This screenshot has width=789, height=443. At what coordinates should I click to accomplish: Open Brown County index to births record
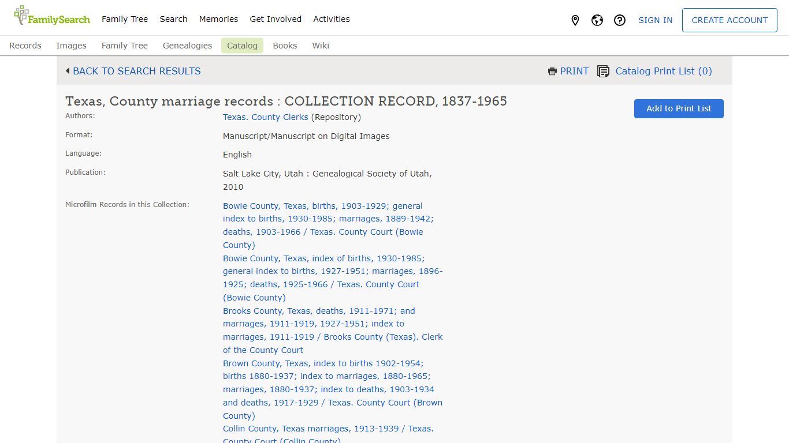pyautogui.click(x=333, y=389)
